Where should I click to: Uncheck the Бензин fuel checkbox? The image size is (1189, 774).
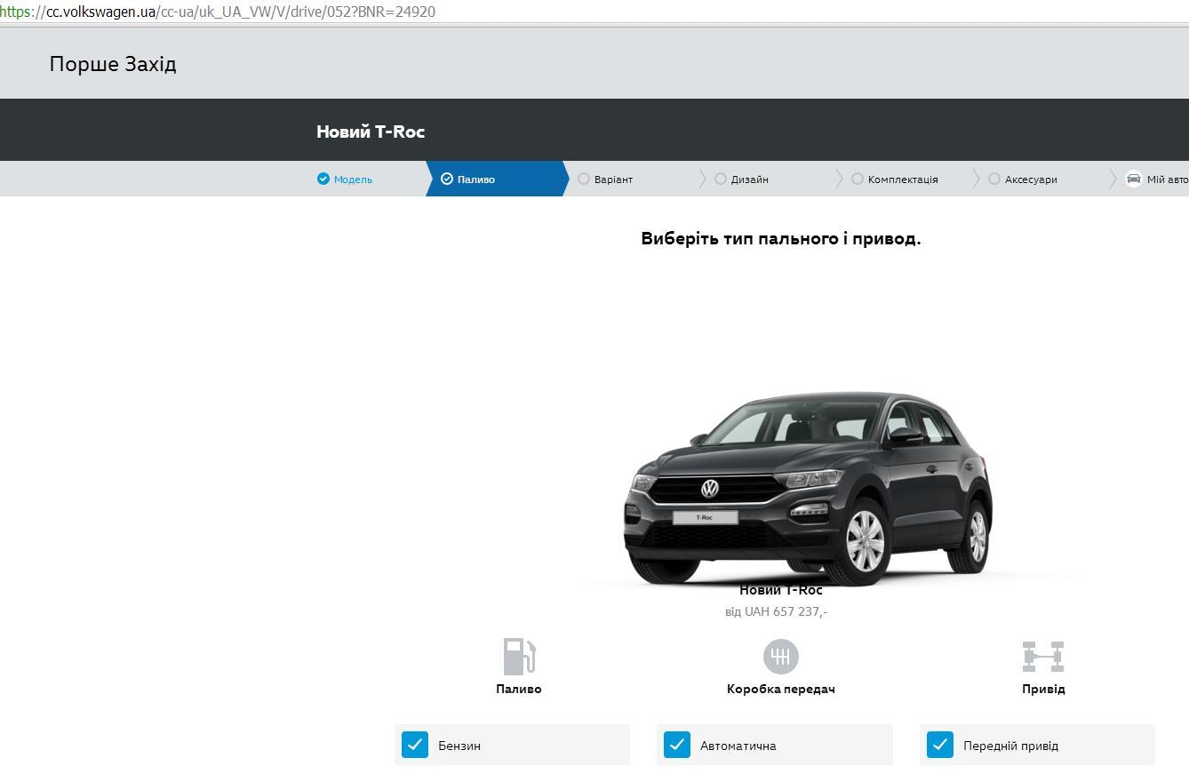415,745
